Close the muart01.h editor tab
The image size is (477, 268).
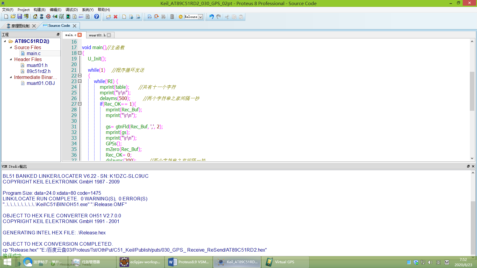coord(109,35)
